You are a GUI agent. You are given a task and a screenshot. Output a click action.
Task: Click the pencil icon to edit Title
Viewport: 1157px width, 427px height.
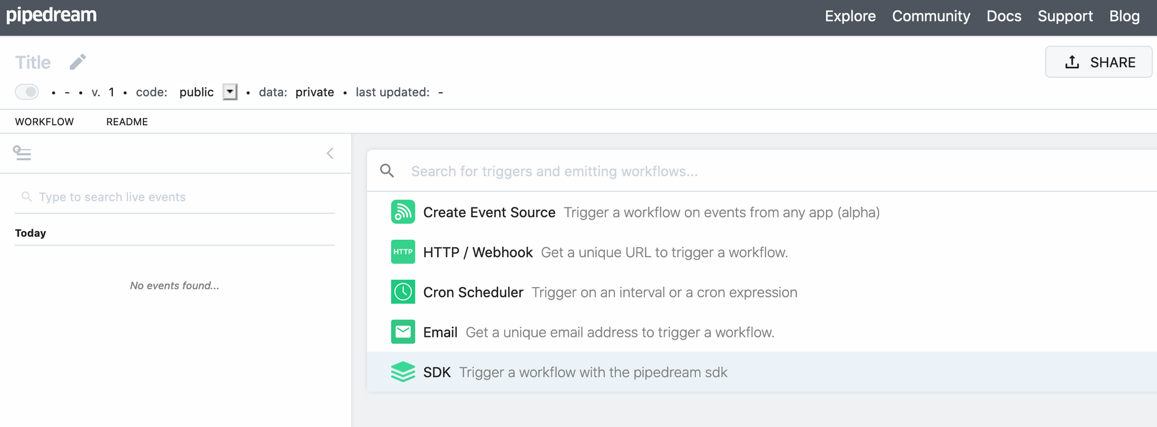[78, 62]
